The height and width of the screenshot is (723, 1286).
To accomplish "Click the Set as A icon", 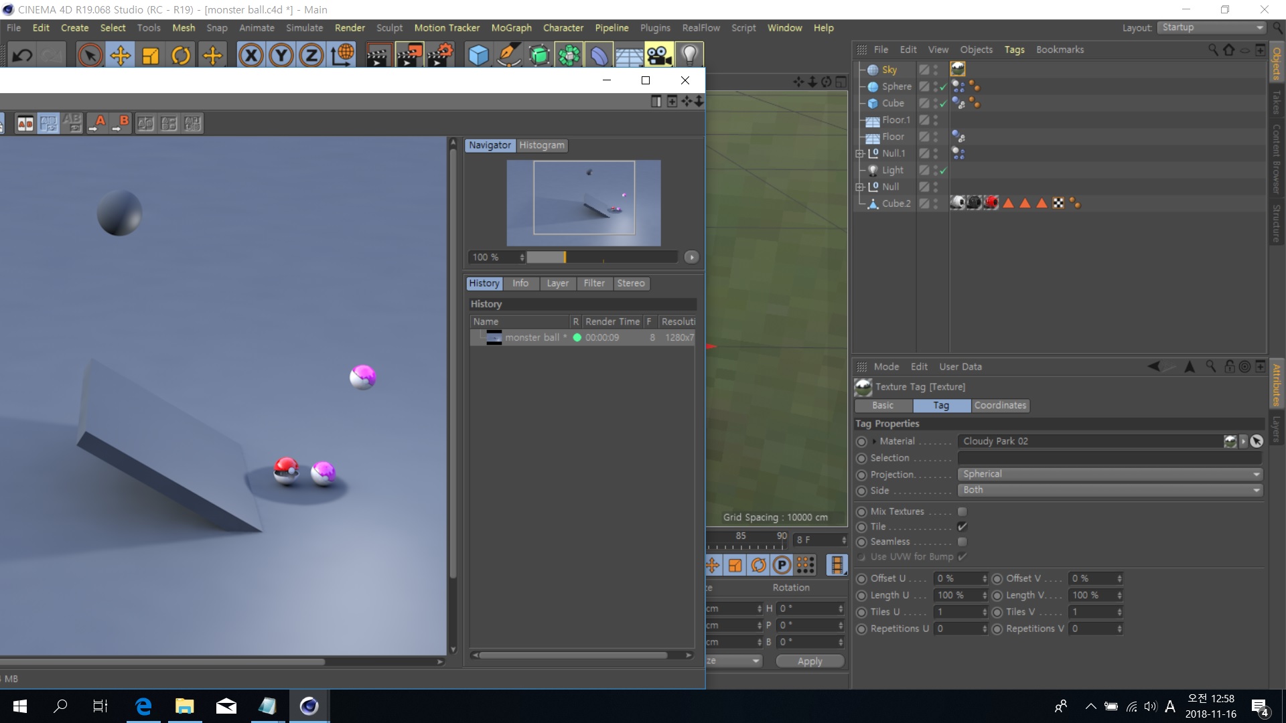I will pos(98,123).
